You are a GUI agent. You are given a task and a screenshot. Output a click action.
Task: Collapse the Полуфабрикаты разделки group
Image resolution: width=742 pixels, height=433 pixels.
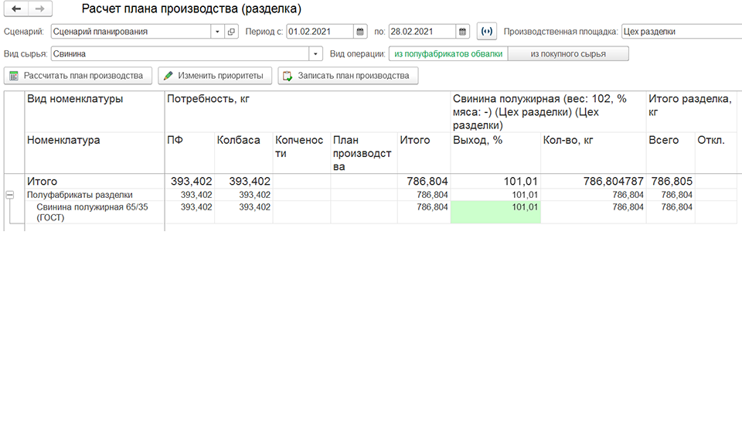pyautogui.click(x=10, y=195)
